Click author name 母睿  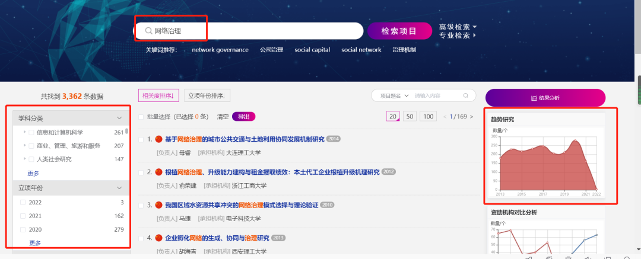pyautogui.click(x=185, y=153)
